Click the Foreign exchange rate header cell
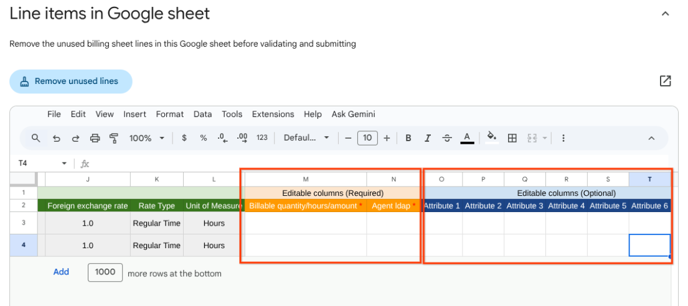This screenshot has width=688, height=306. click(x=88, y=206)
